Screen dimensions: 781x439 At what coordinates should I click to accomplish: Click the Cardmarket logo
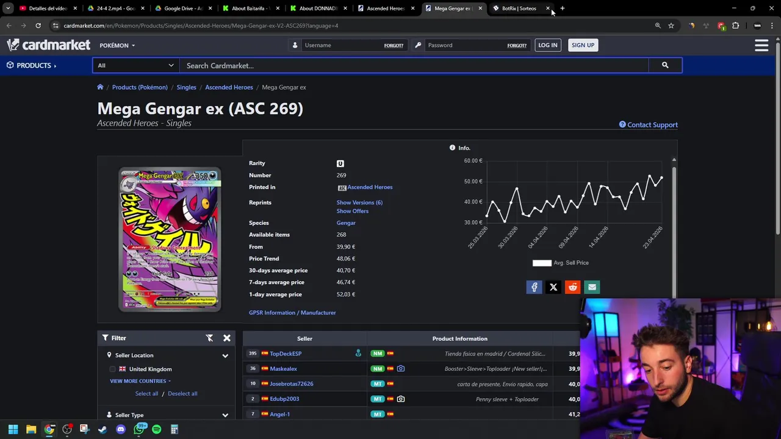click(48, 45)
